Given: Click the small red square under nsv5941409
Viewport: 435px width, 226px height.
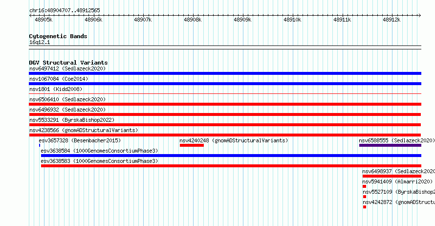Looking at the screenshot, I should coord(364,186).
